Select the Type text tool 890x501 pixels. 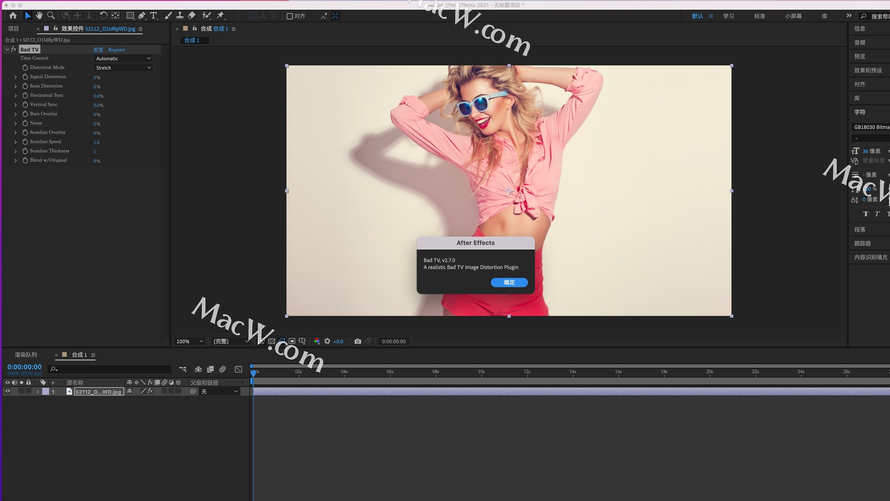click(x=153, y=16)
